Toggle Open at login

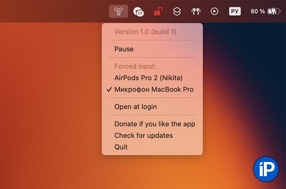click(152, 107)
